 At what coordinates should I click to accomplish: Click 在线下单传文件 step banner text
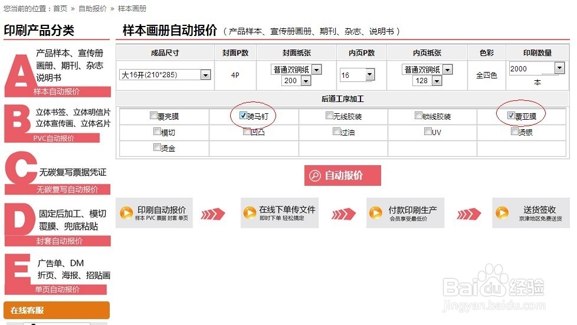point(287,210)
